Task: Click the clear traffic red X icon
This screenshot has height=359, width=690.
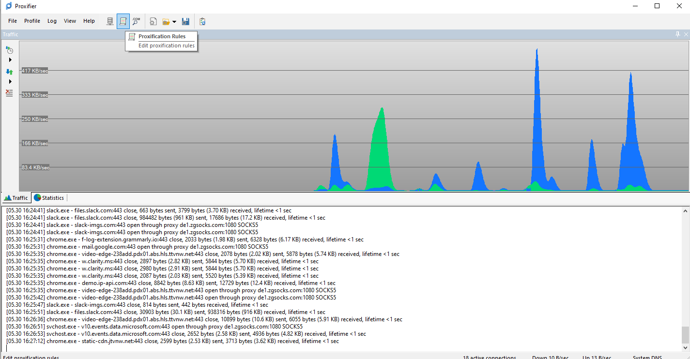Action: pyautogui.click(x=9, y=93)
